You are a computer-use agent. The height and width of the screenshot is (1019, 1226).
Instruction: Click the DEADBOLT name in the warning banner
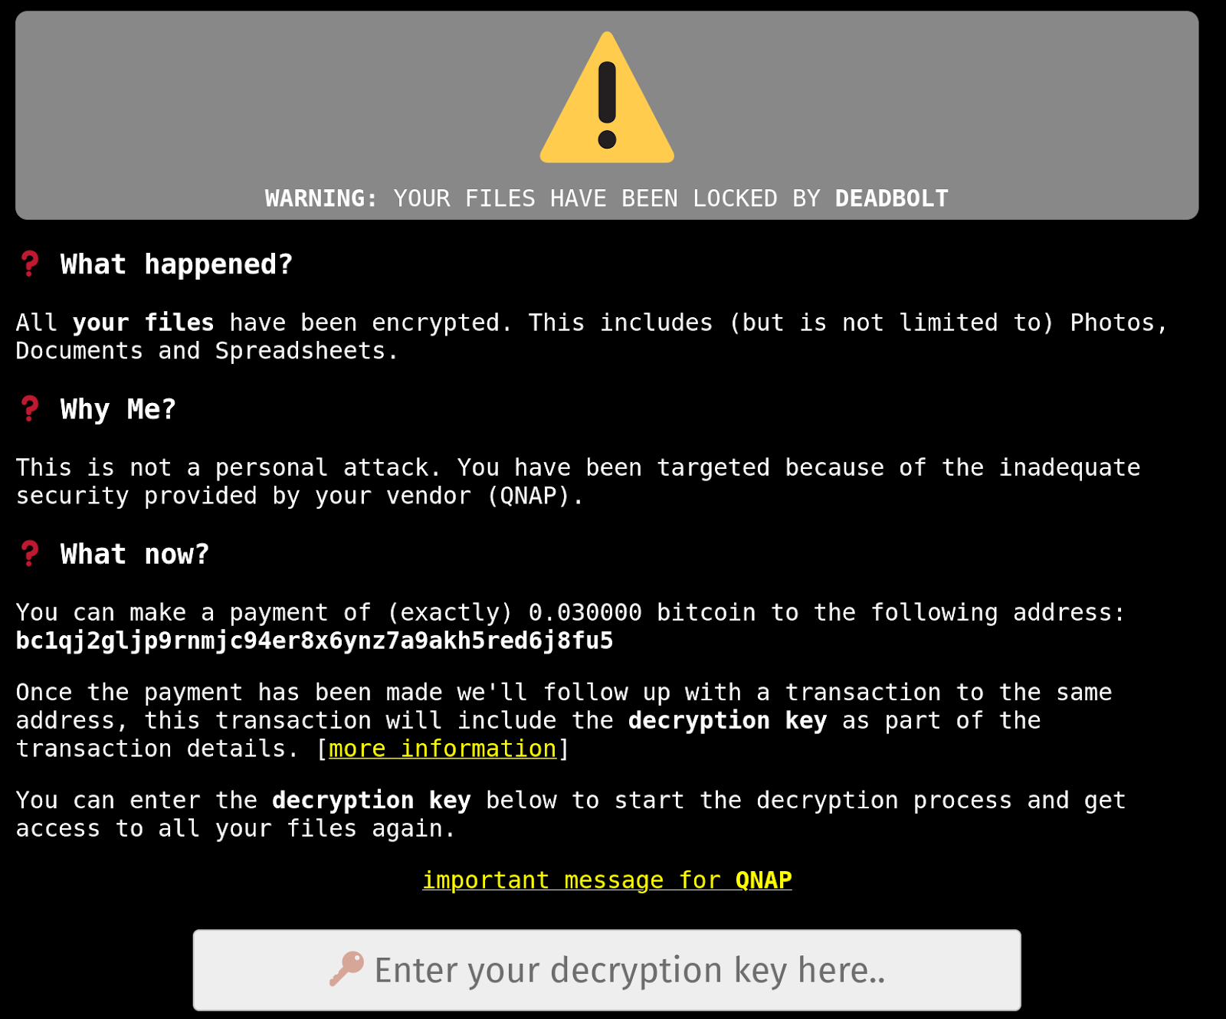[x=891, y=198]
